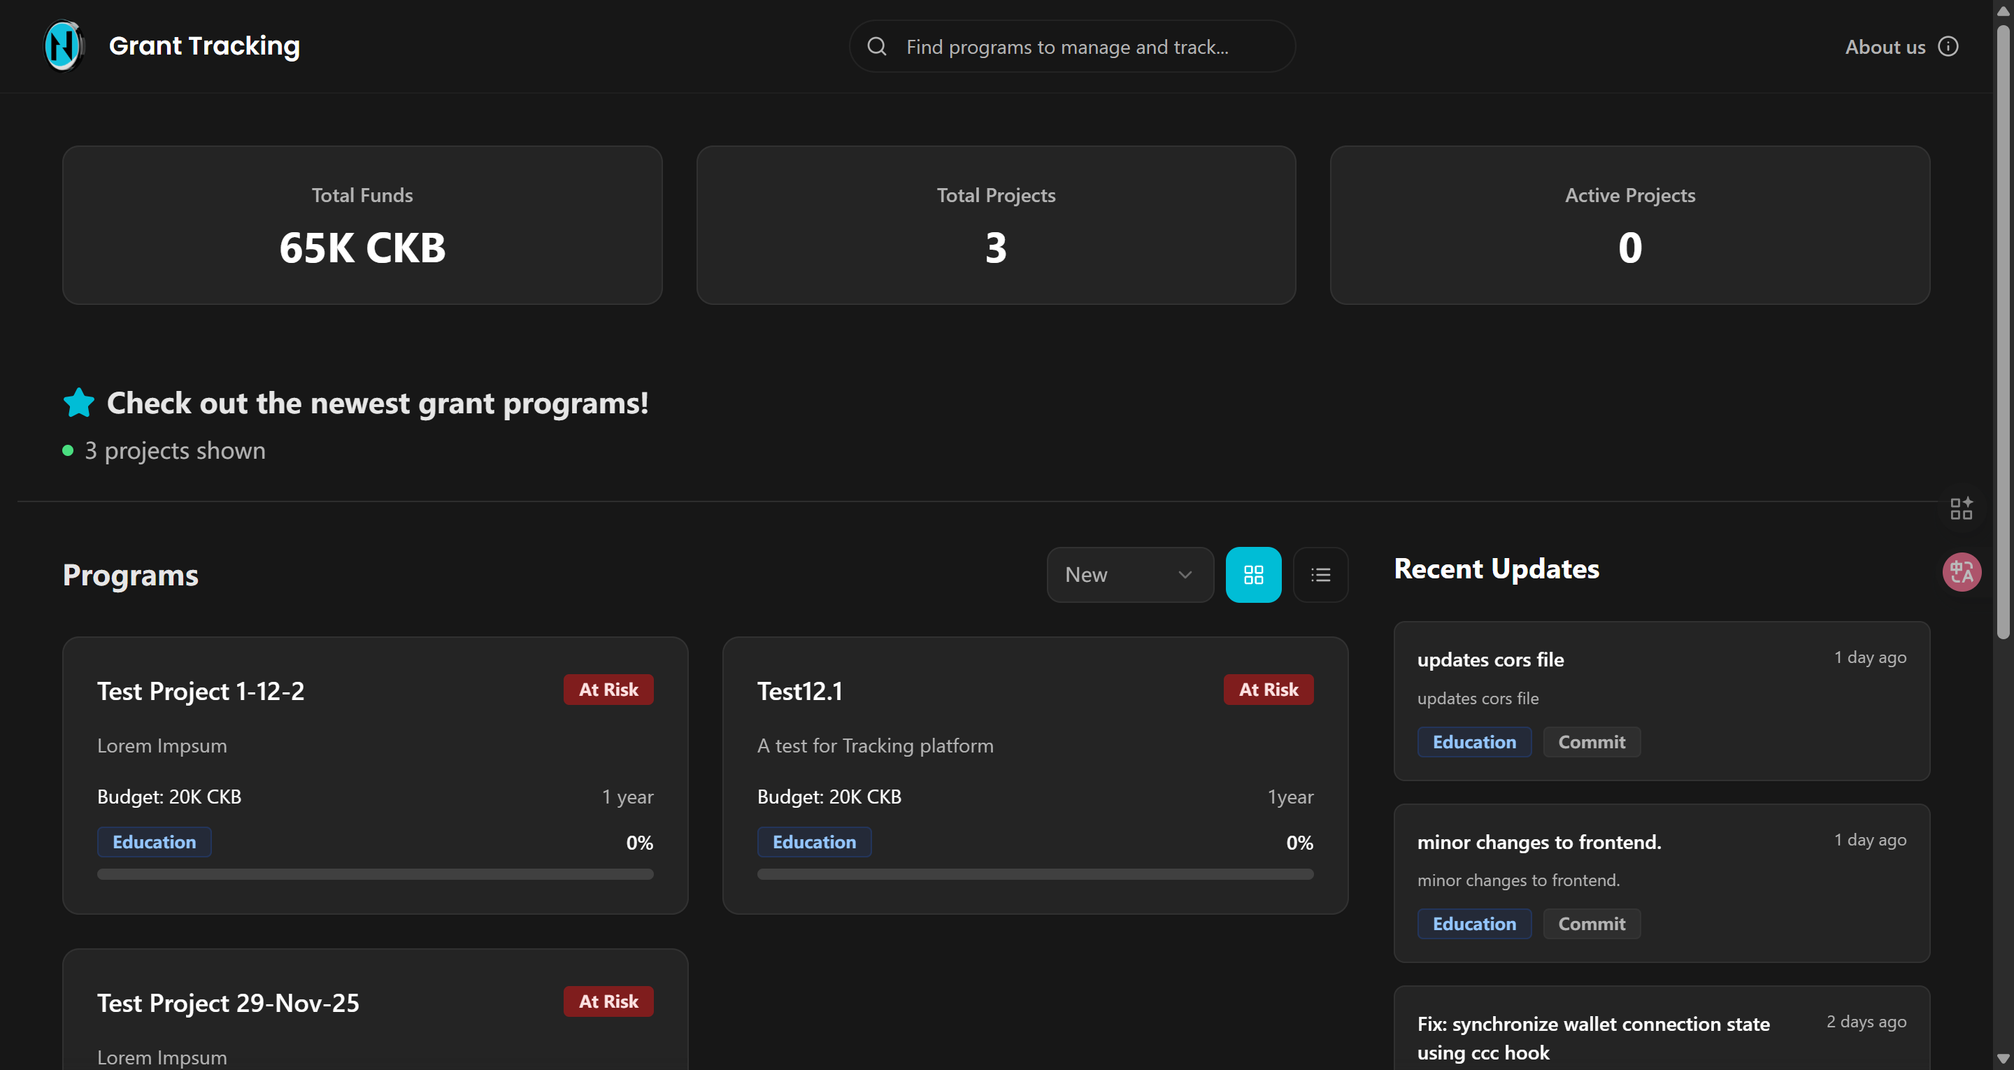Open minor changes to frontend update
2014x1070 pixels.
[x=1538, y=843]
